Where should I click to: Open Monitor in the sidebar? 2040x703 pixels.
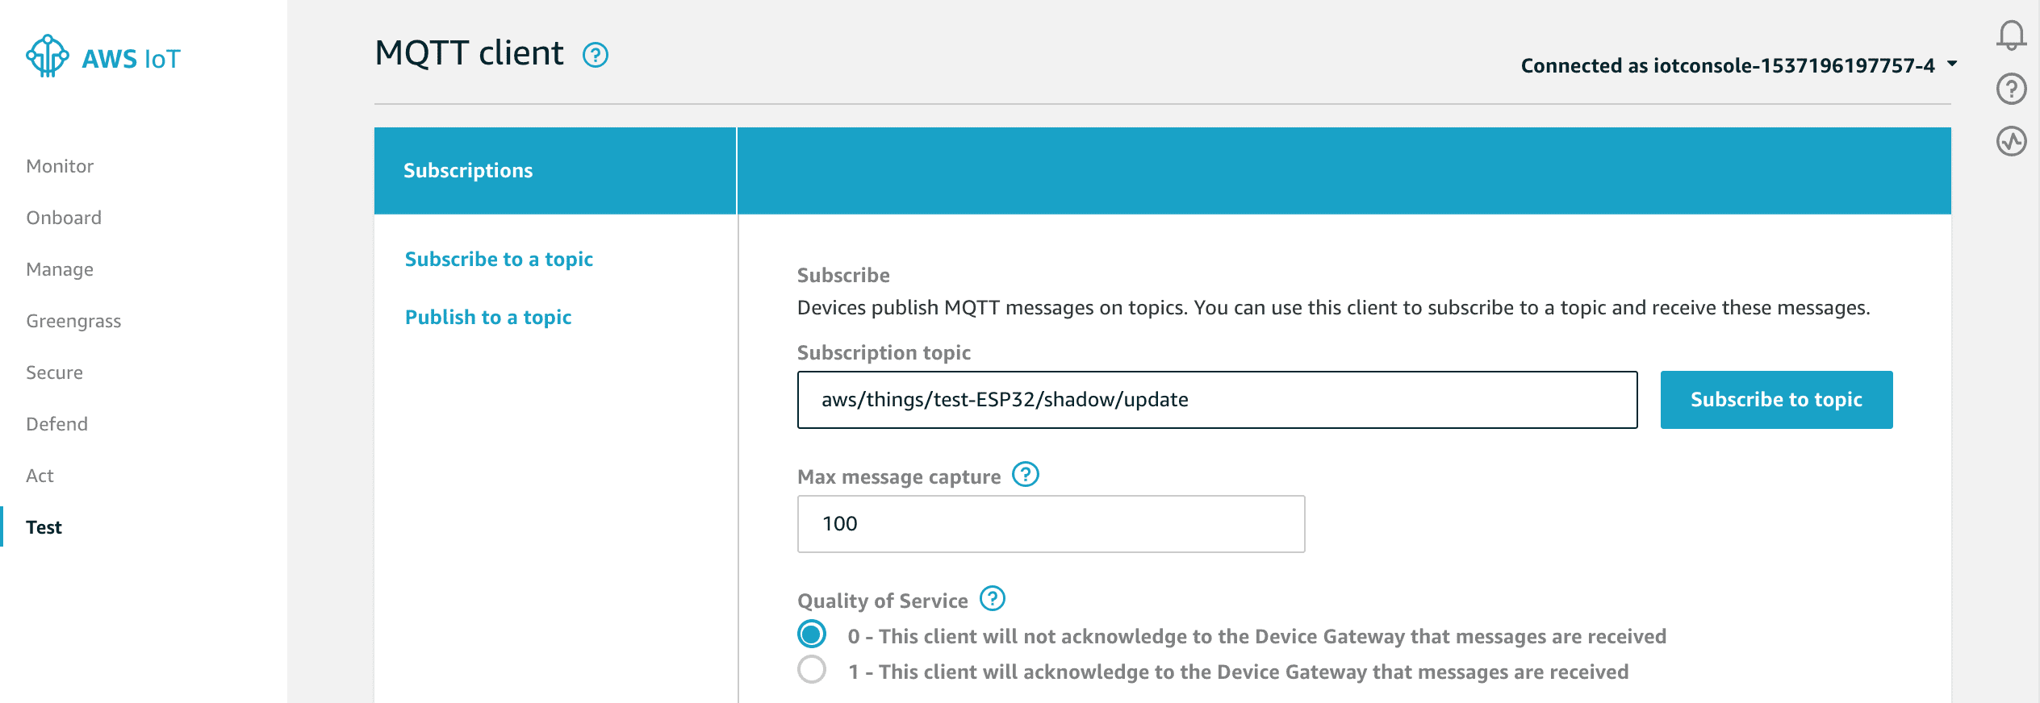[x=60, y=166]
